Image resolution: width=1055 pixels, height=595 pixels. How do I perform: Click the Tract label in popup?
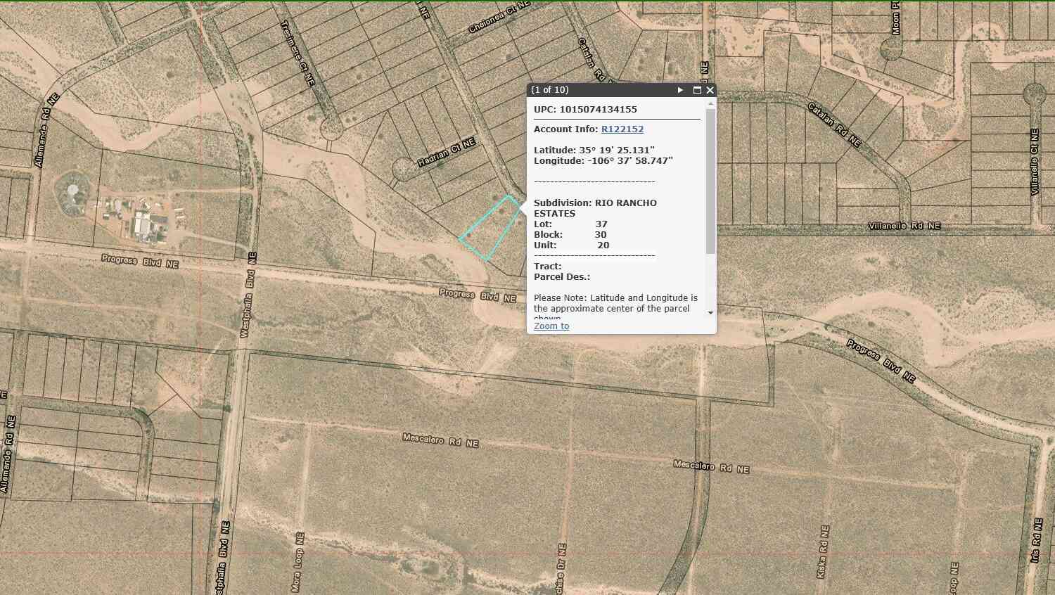(547, 267)
